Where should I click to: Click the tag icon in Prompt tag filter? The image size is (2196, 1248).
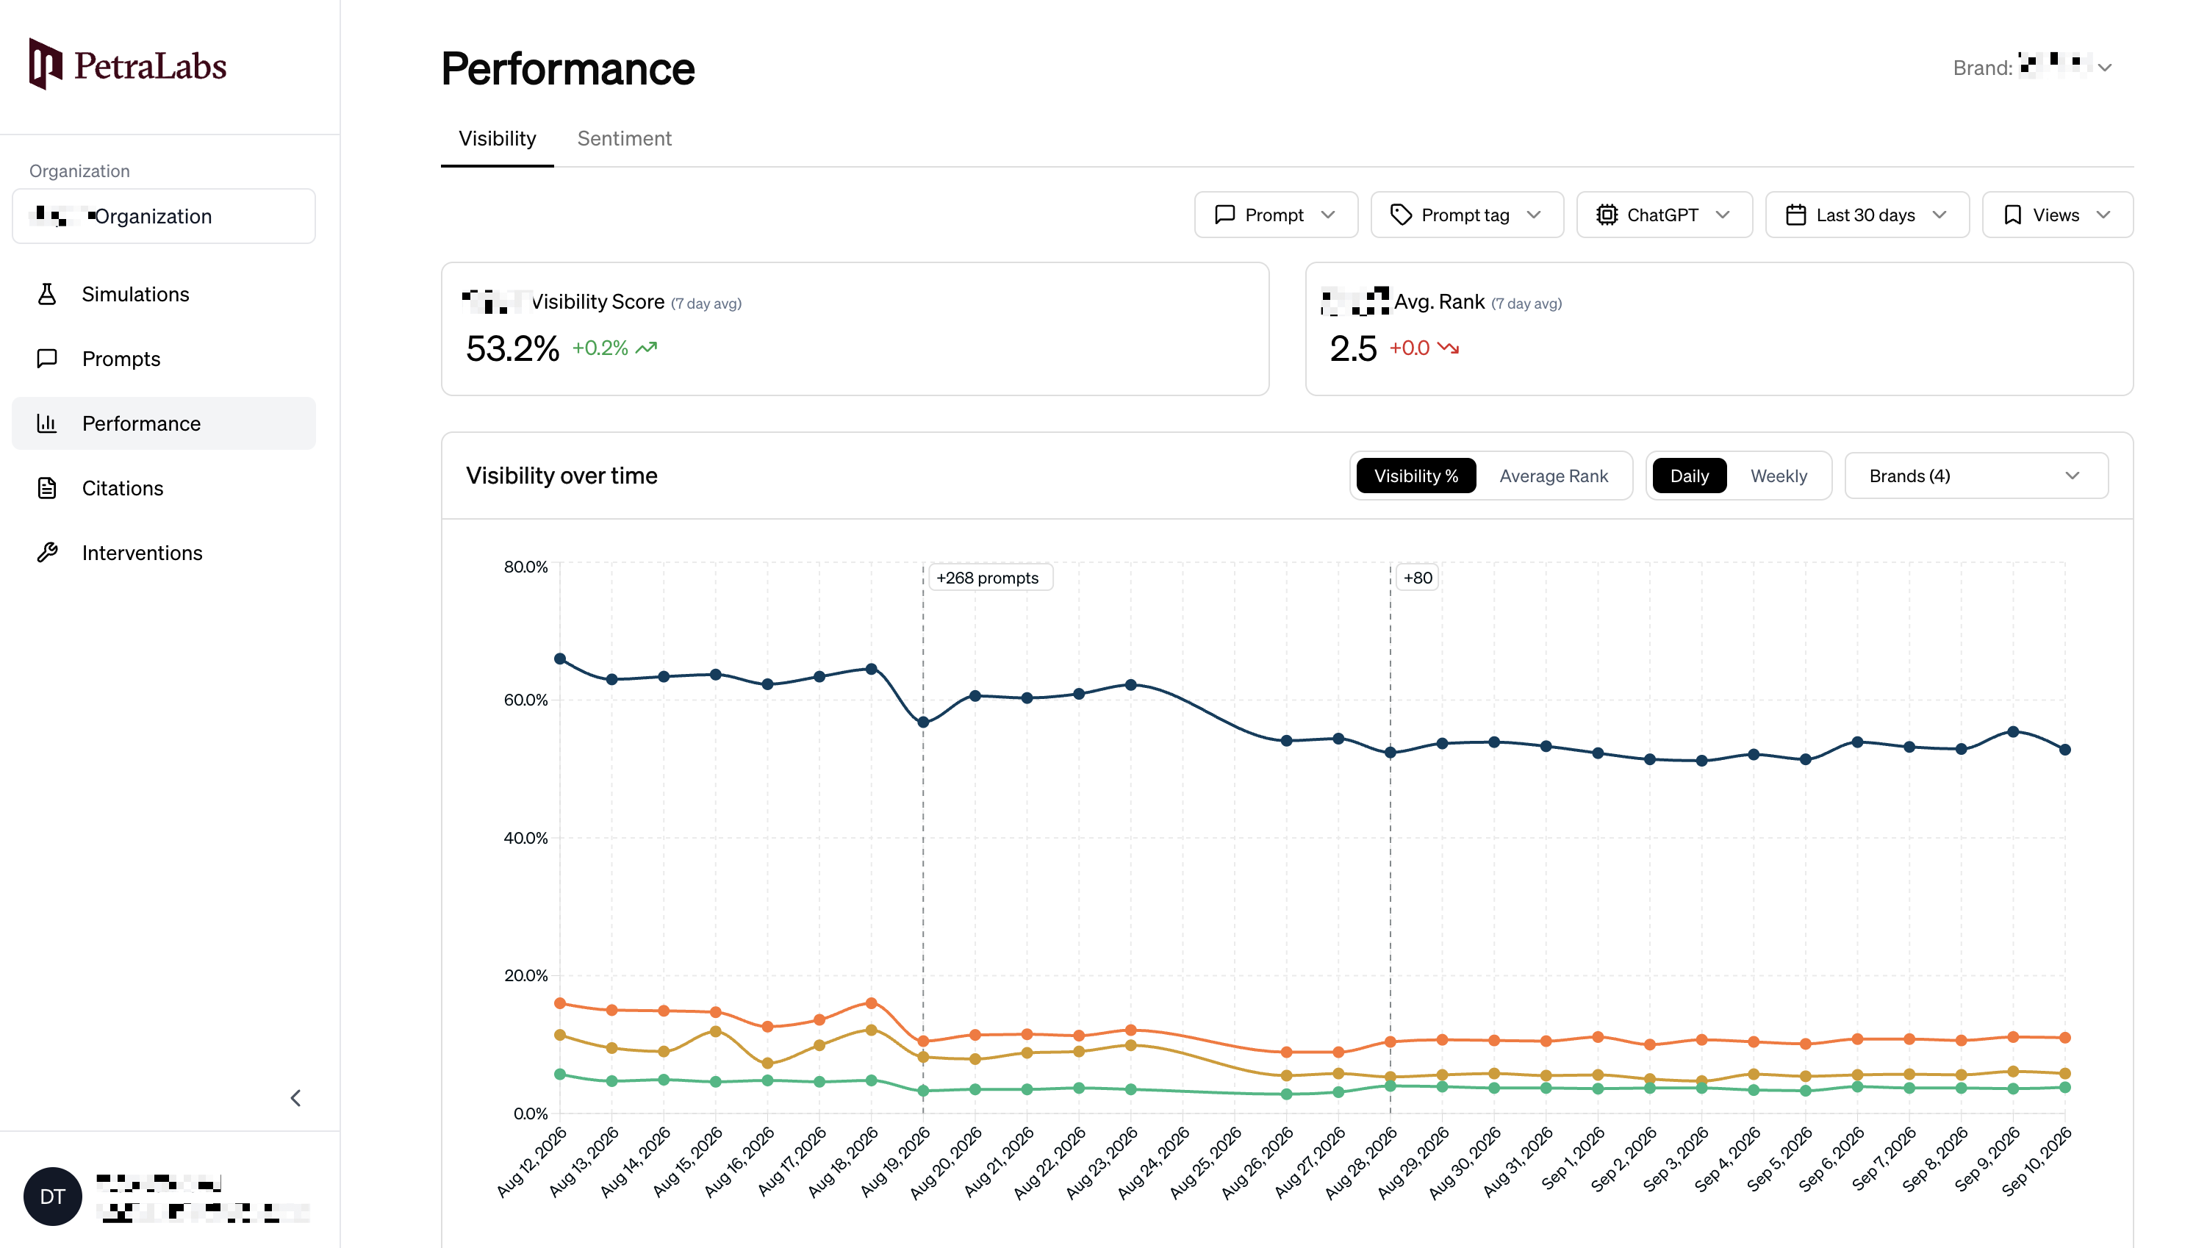[x=1401, y=215]
